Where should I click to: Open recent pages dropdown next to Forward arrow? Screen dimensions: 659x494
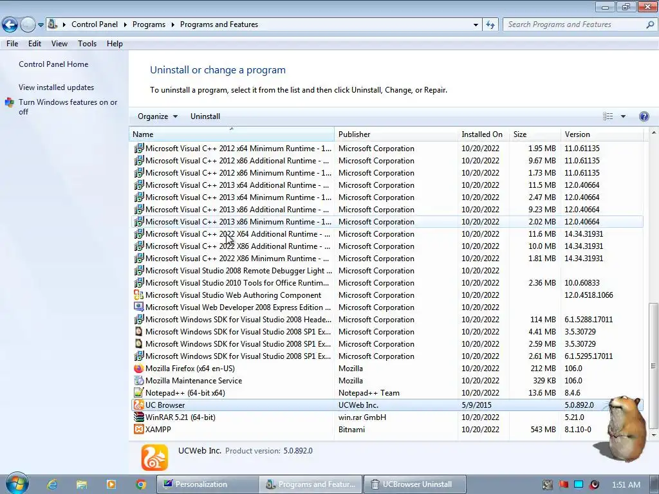click(x=41, y=25)
